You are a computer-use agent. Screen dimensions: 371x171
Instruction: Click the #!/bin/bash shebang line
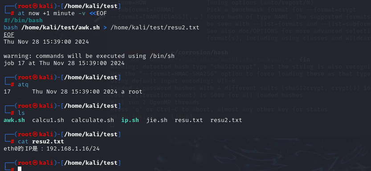(23, 20)
